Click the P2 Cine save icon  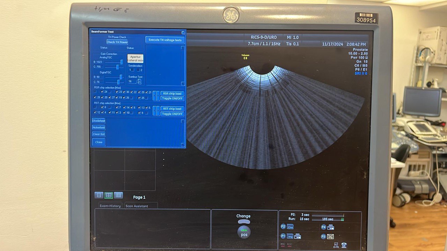click(290, 227)
